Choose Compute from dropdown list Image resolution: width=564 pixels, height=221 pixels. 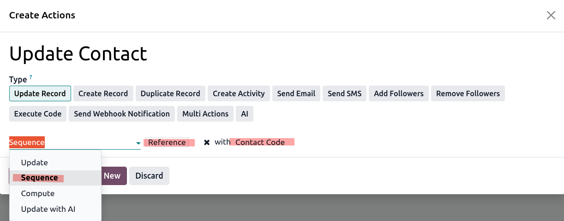tap(38, 193)
